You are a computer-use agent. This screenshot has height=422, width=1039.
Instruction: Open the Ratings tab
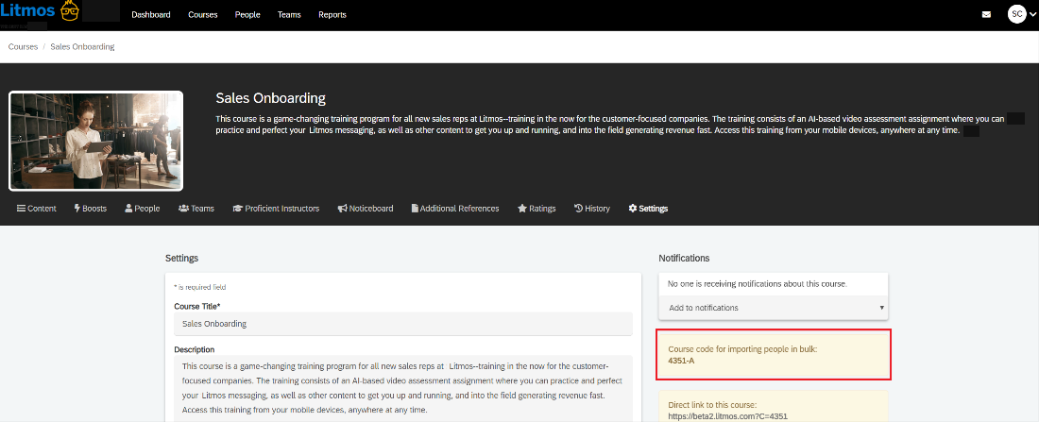[x=537, y=208]
